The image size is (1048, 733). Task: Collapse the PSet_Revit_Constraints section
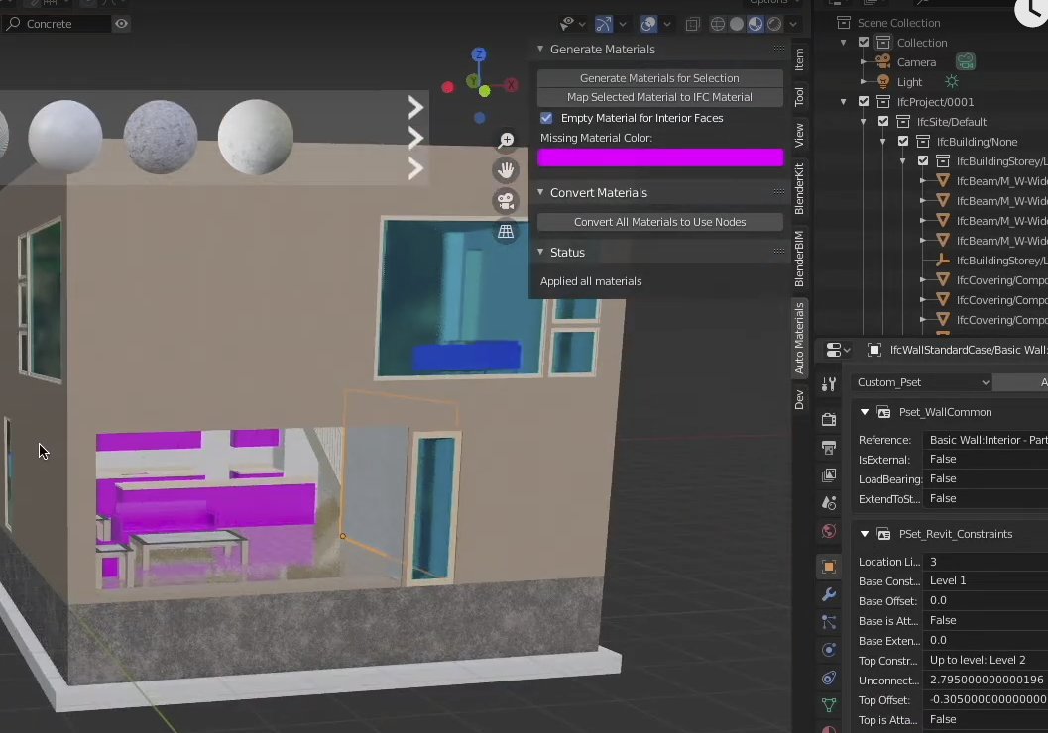coord(865,533)
